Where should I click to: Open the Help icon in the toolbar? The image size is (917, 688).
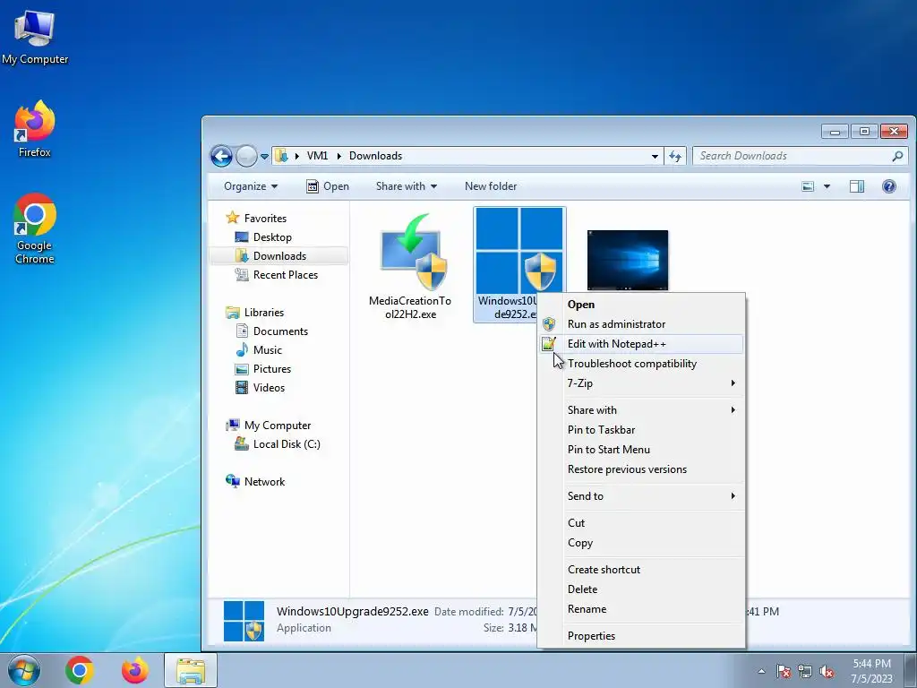pyautogui.click(x=889, y=186)
